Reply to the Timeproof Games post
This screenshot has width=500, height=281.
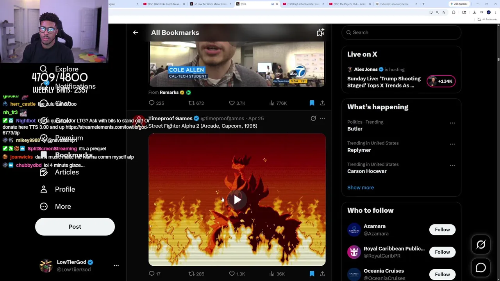(x=155, y=274)
